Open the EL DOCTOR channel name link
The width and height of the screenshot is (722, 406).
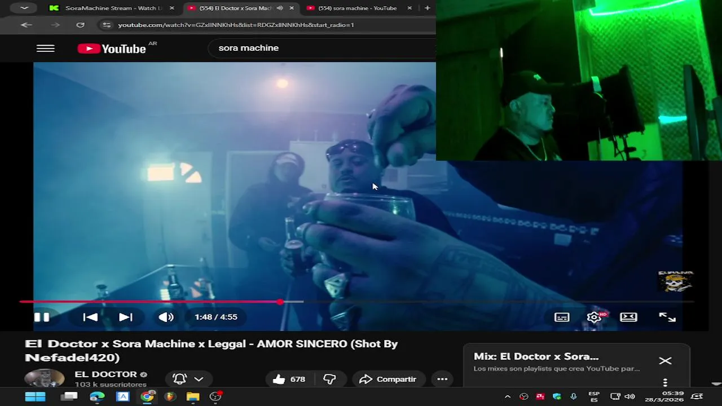pyautogui.click(x=106, y=374)
